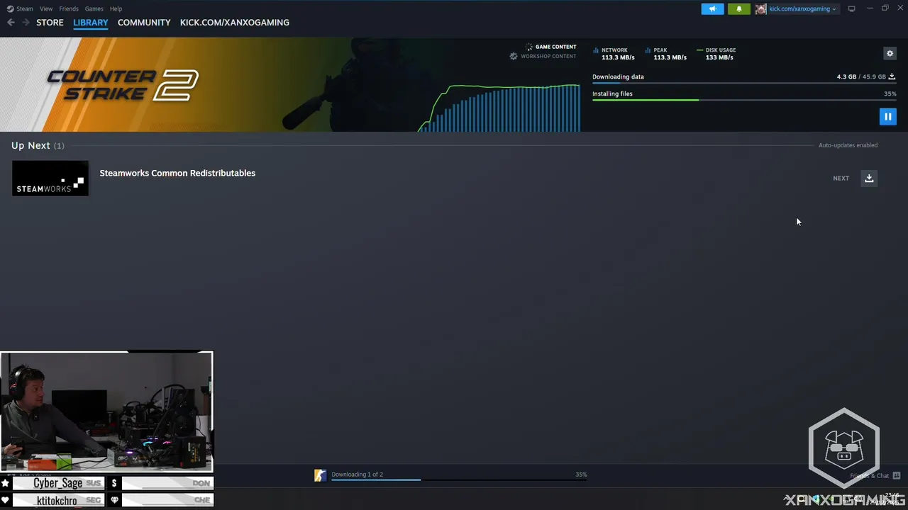Open the downloads settings gear
Image resolution: width=908 pixels, height=510 pixels.
pyautogui.click(x=890, y=53)
